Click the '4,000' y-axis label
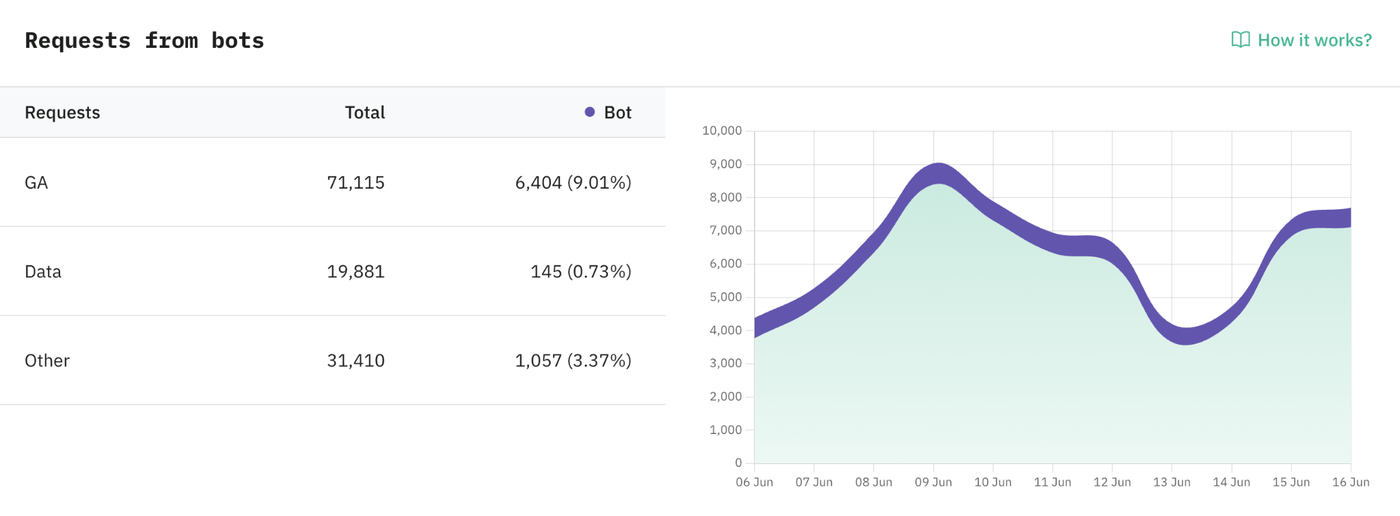Image resolution: width=1400 pixels, height=516 pixels. click(725, 330)
